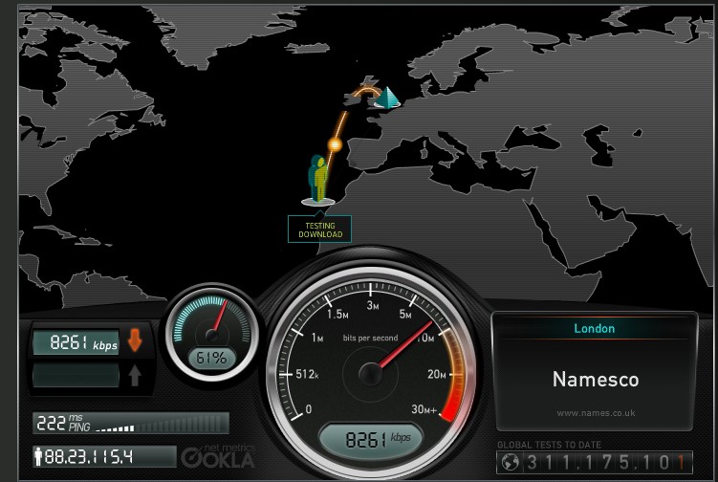Viewport: 718px width, 482px height.
Task: Click the pyramid server icon near the UK
Action: (x=387, y=98)
